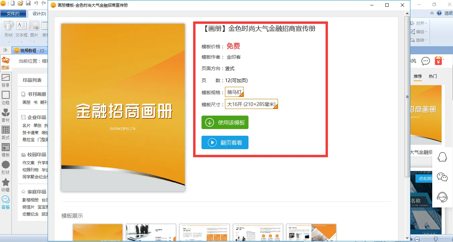Zoom out with the minus button
Viewport: 453px width, 242px height.
click(417, 239)
